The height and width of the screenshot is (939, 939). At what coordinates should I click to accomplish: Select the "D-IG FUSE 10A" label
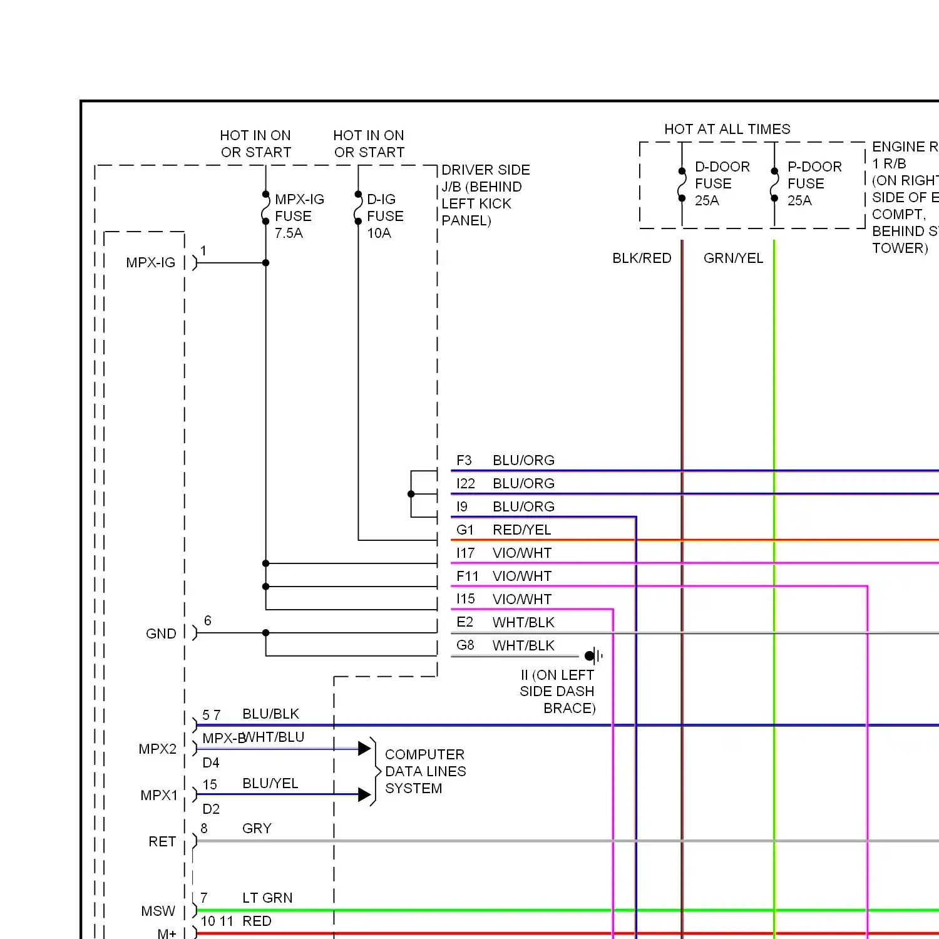[385, 216]
